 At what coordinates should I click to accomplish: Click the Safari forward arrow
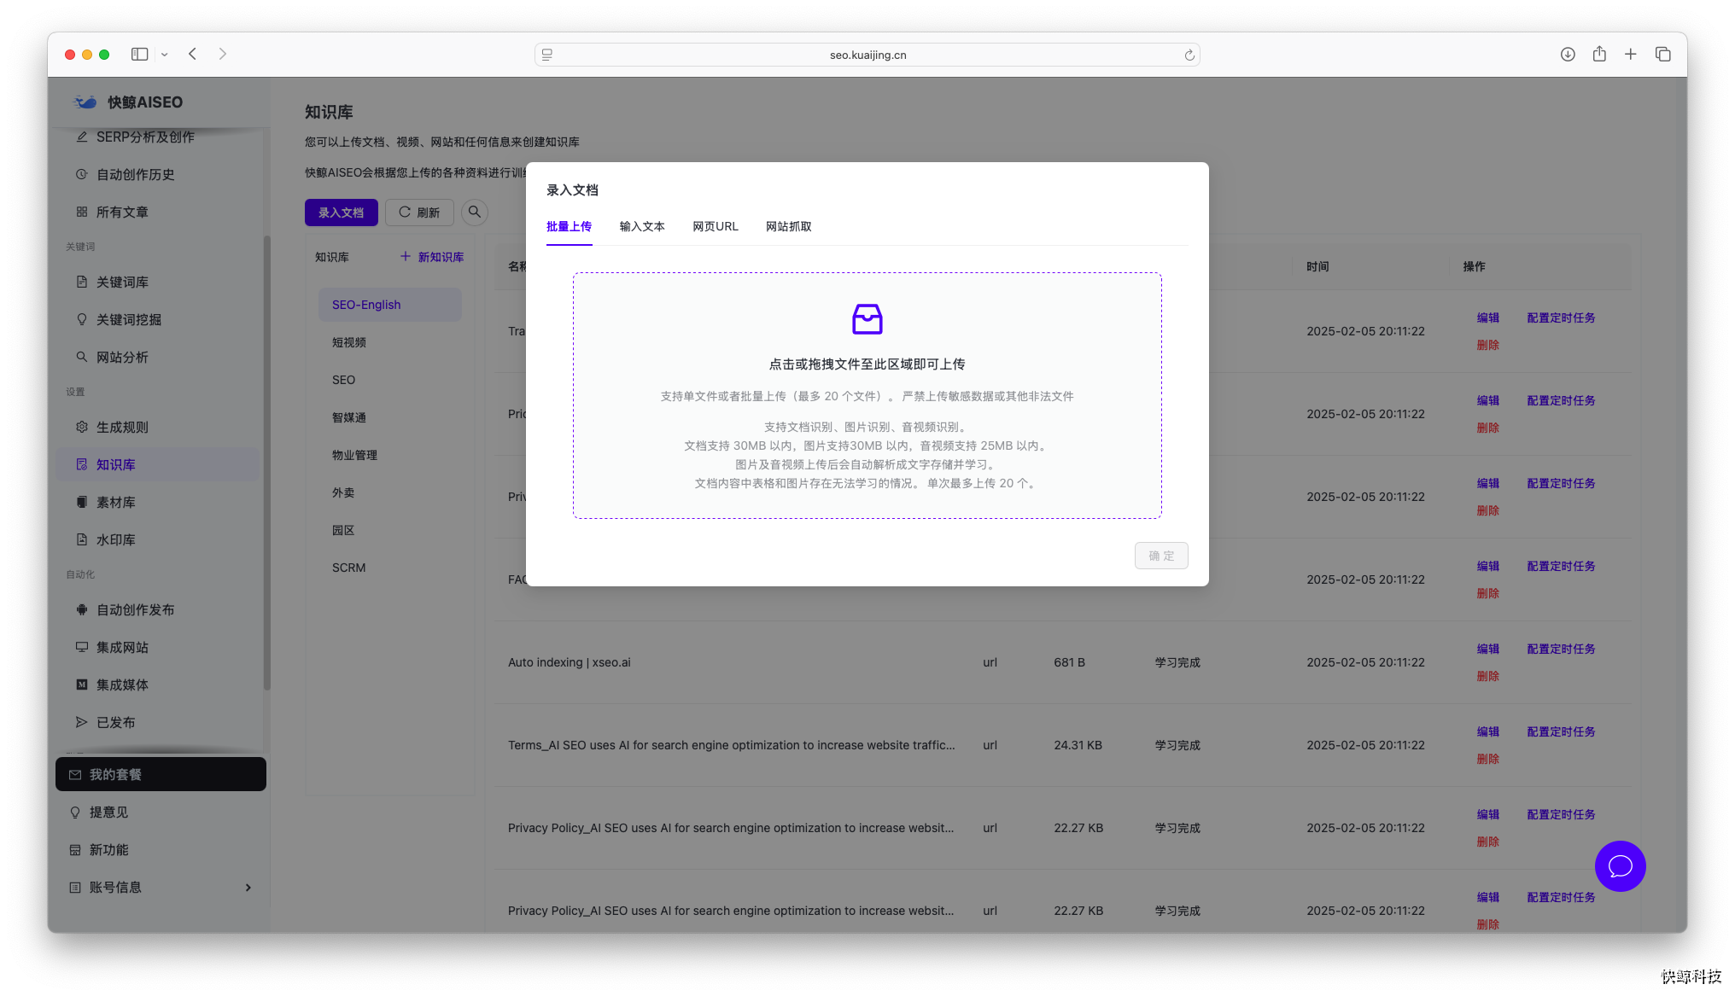click(223, 54)
